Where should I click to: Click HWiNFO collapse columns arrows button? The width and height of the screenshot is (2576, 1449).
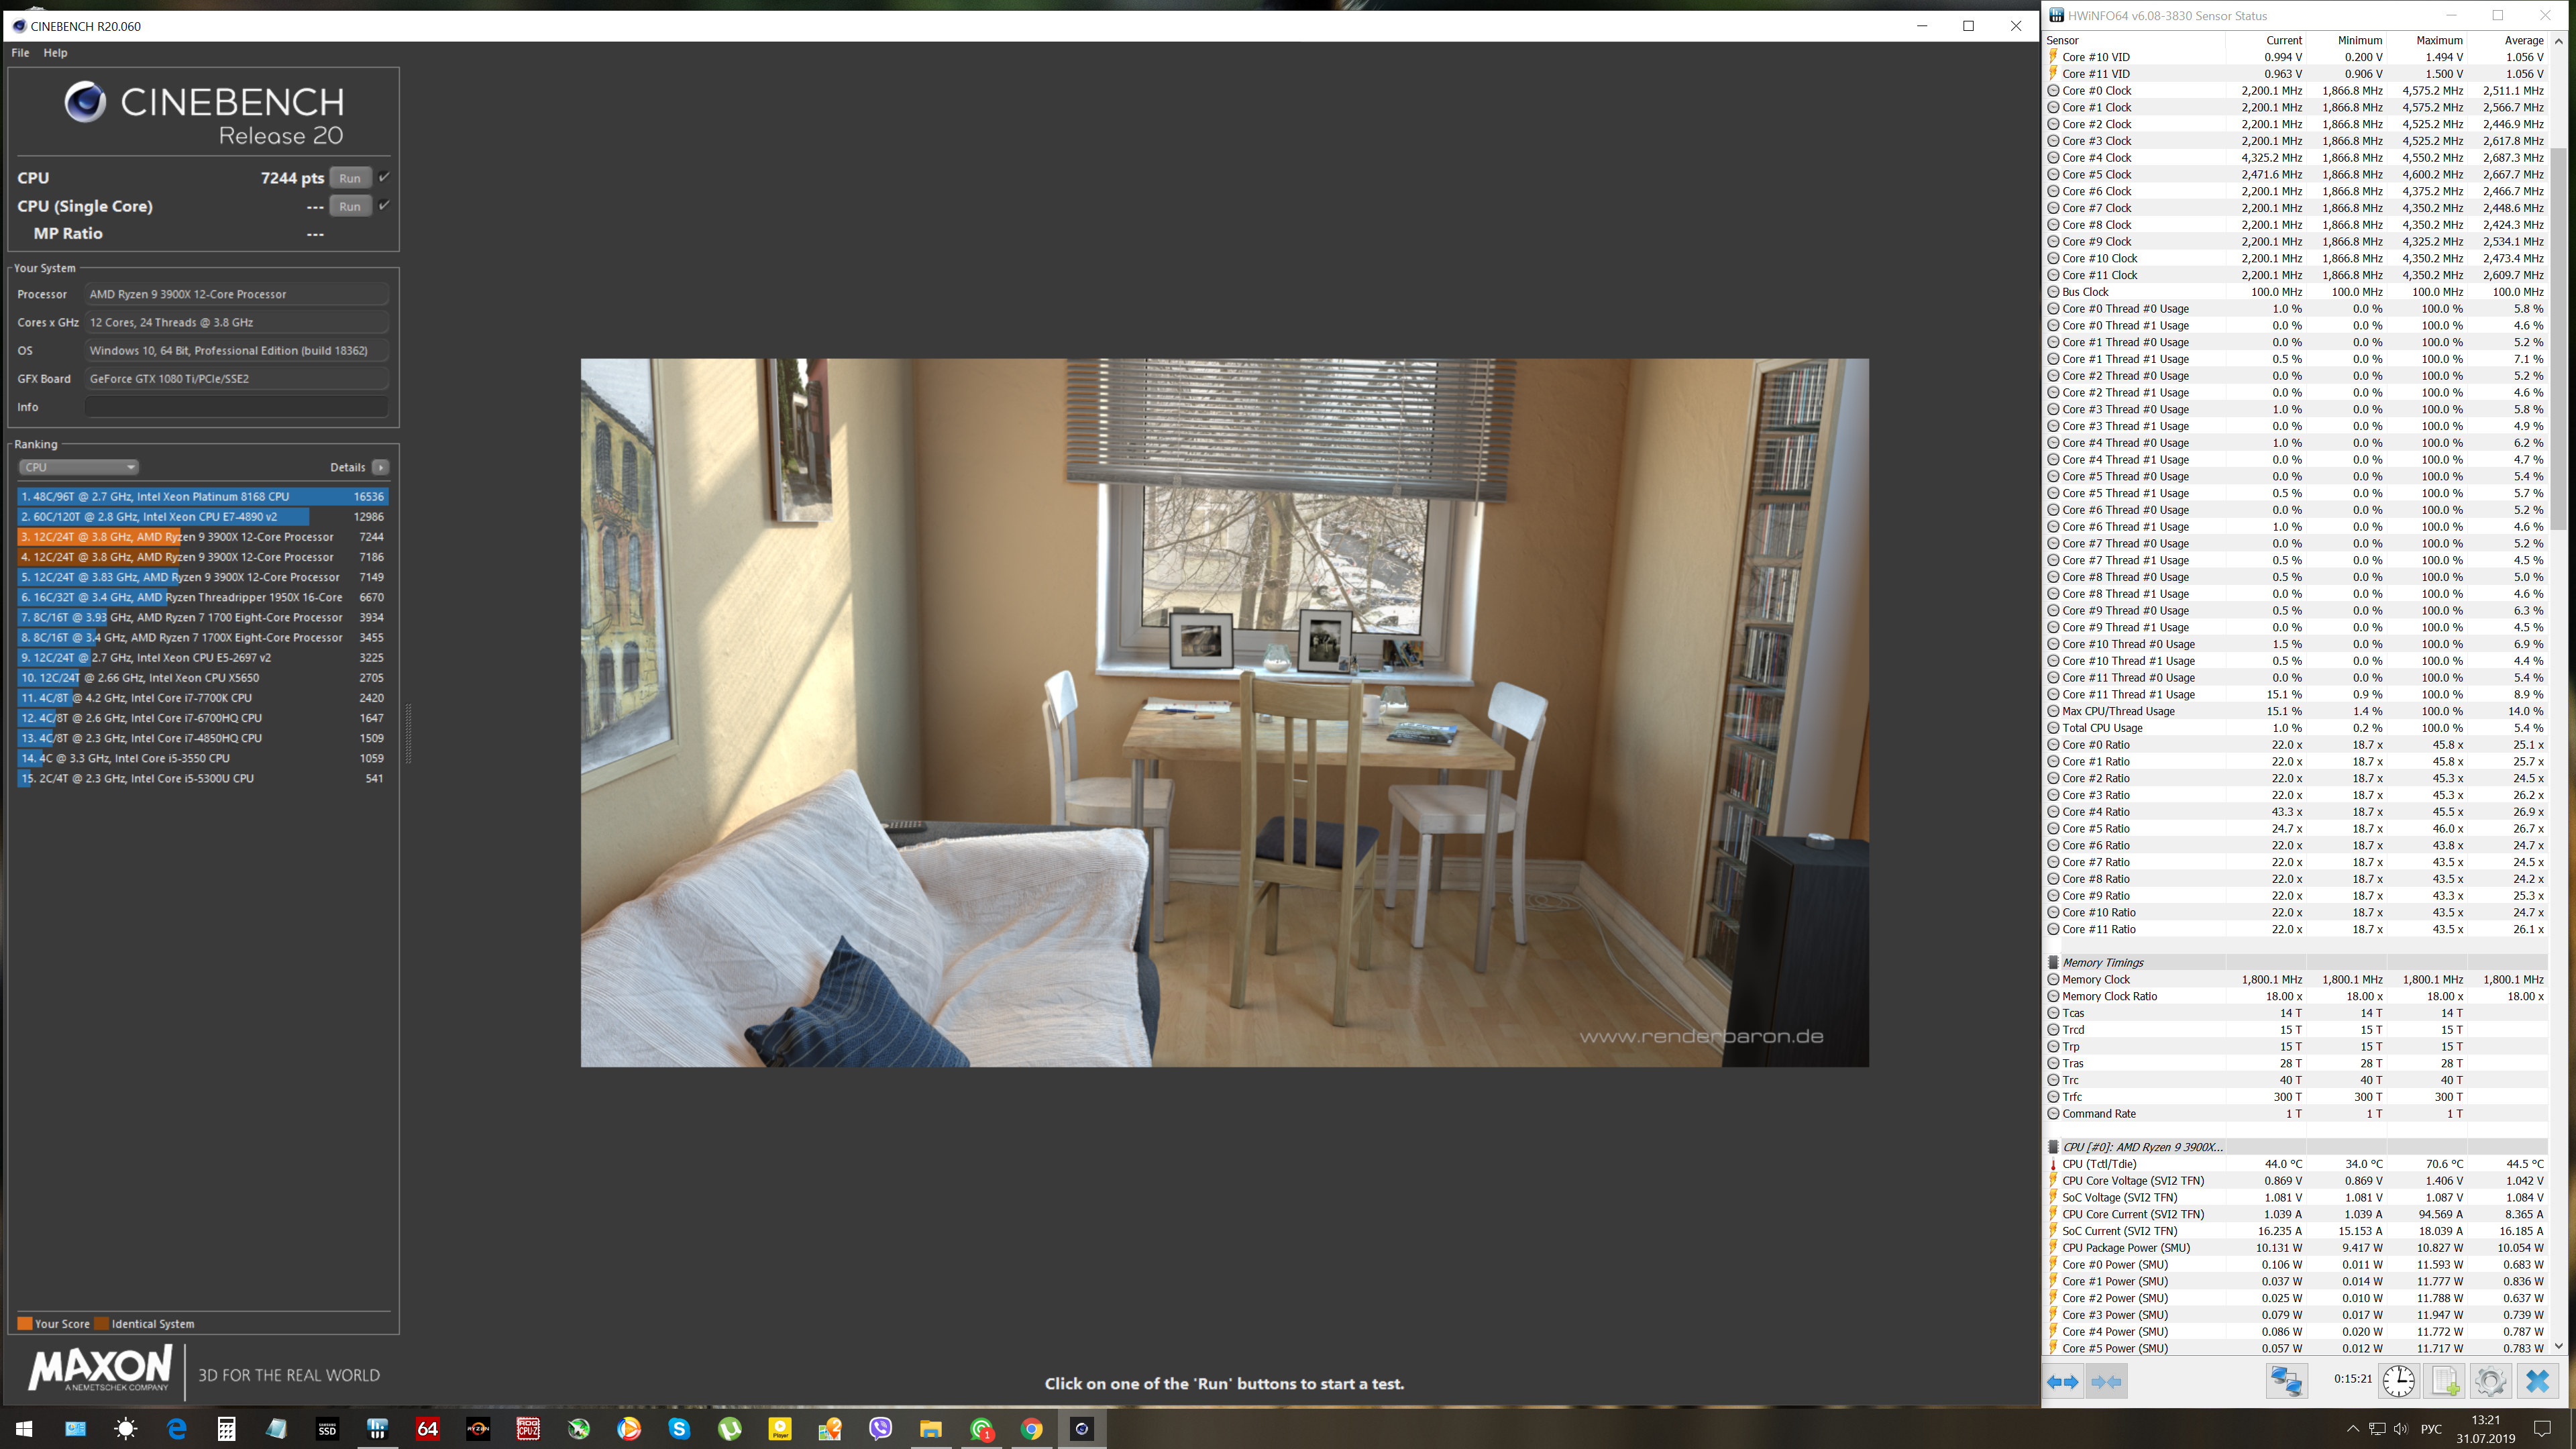pyautogui.click(x=2106, y=1381)
